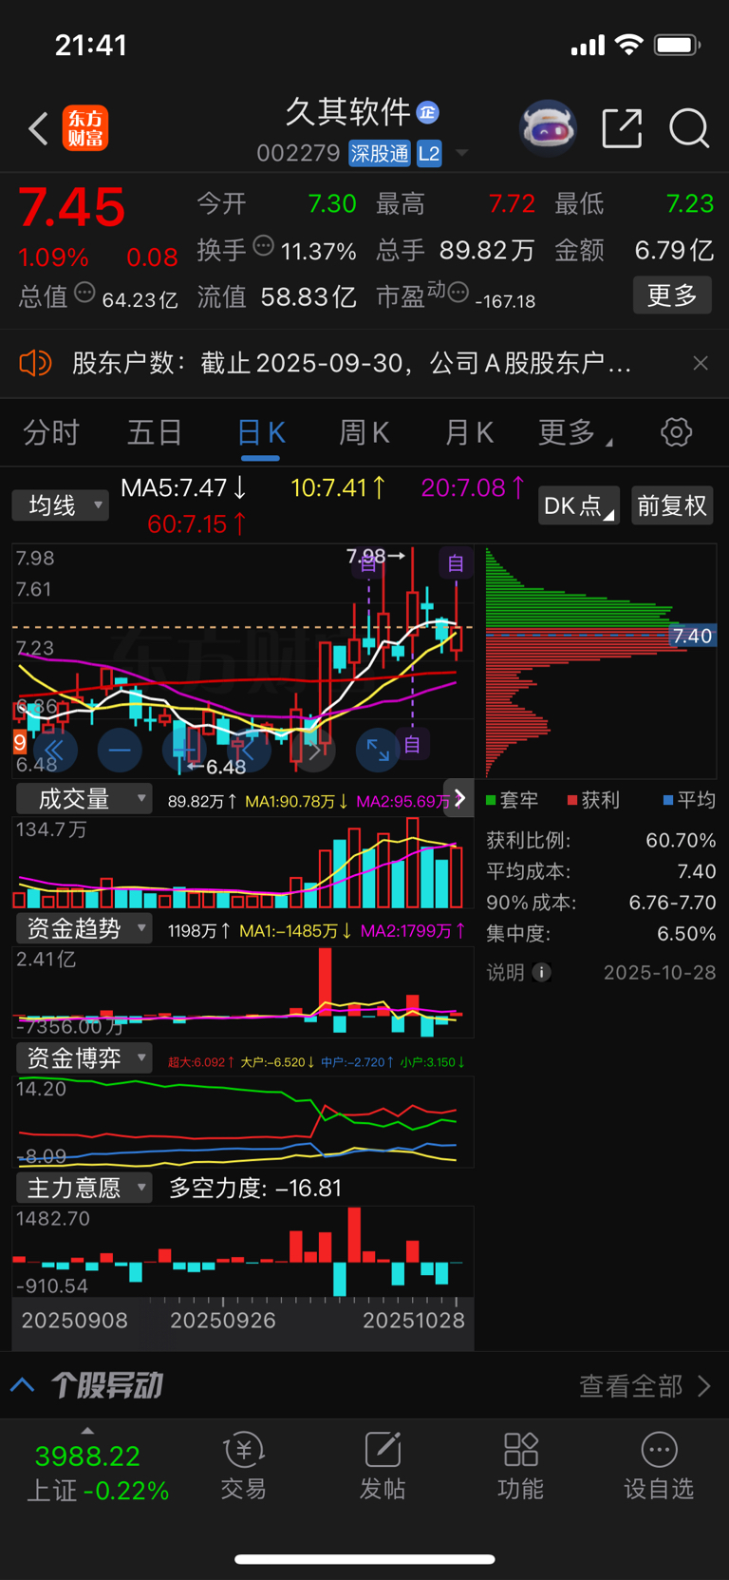
Task: Tap the MA5:7.47 readout
Action: [184, 487]
